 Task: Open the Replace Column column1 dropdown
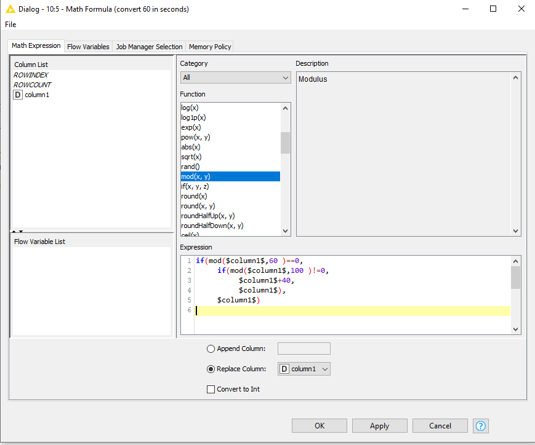pyautogui.click(x=304, y=369)
